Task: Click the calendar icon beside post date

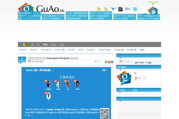Action: [30, 62]
